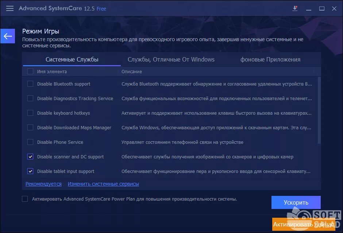343x233 pixels.
Task: Check Disable Bluetooth support
Action: point(30,84)
